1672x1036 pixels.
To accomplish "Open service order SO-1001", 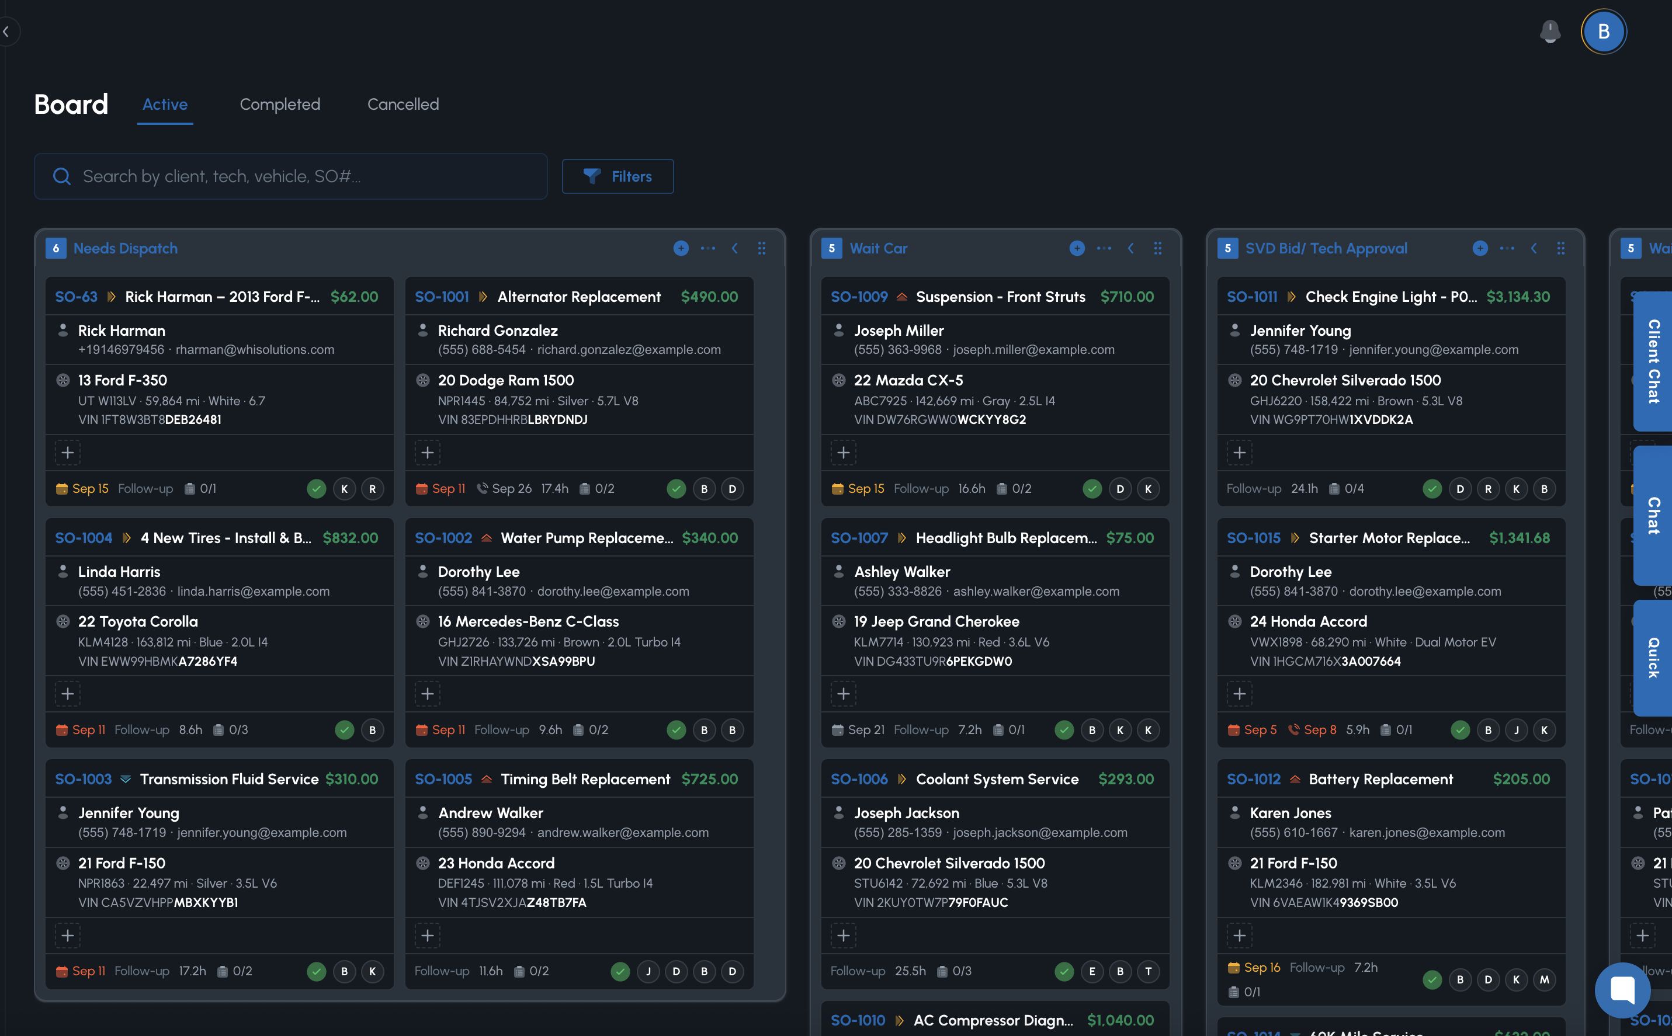I will [442, 297].
